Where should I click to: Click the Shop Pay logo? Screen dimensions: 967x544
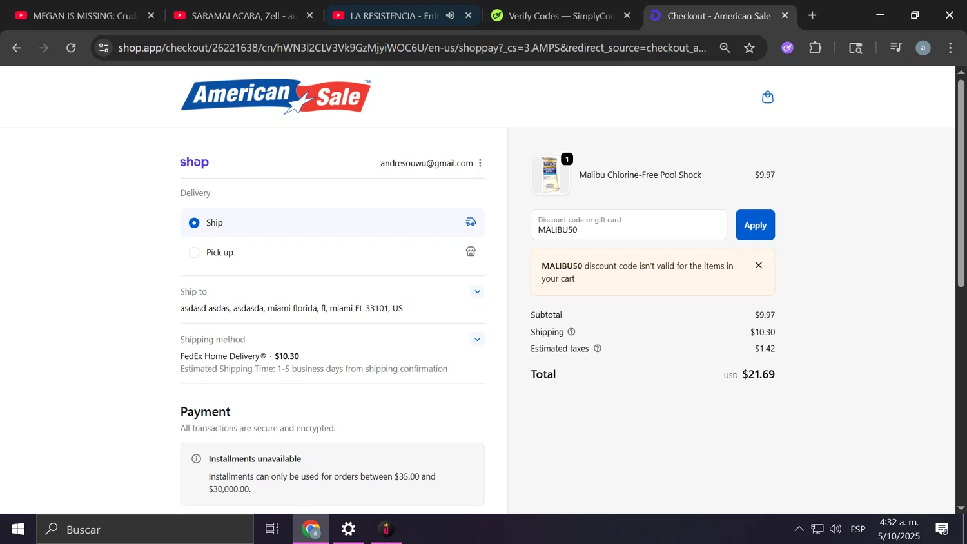pos(194,162)
